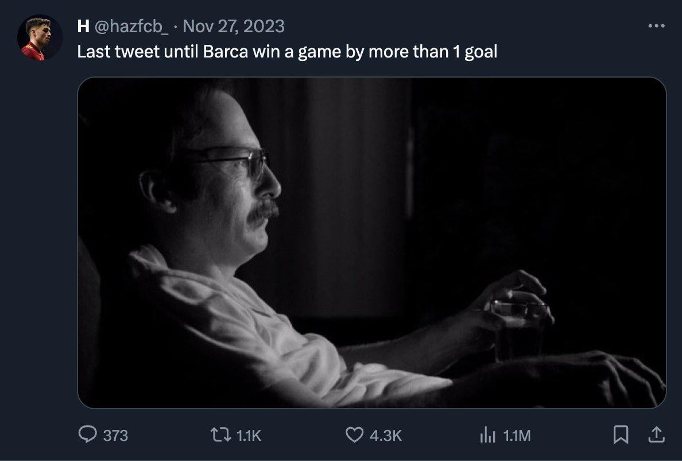Bookmark this tweet

click(x=620, y=435)
